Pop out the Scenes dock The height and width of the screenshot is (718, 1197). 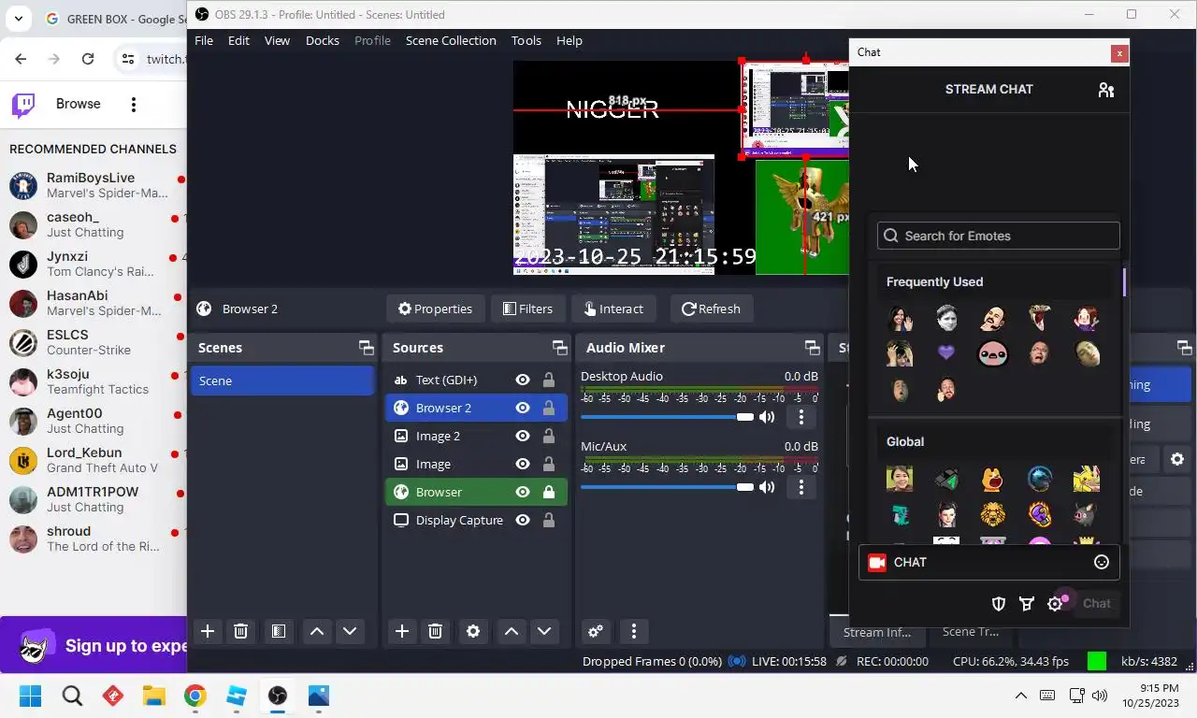pyautogui.click(x=366, y=348)
